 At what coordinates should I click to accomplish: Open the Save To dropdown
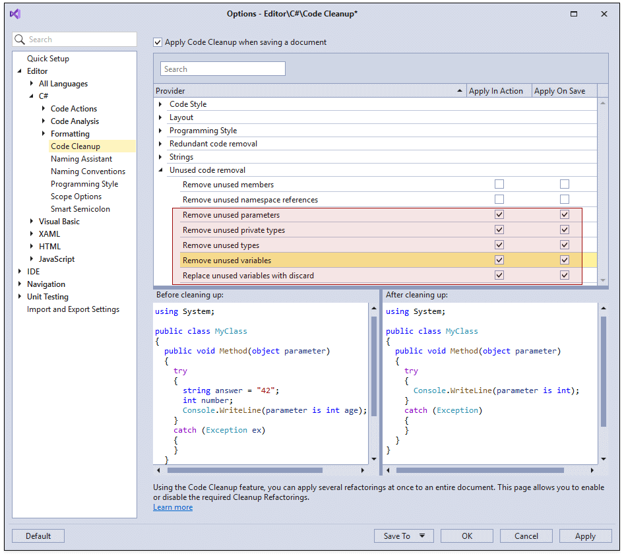pyautogui.click(x=404, y=536)
